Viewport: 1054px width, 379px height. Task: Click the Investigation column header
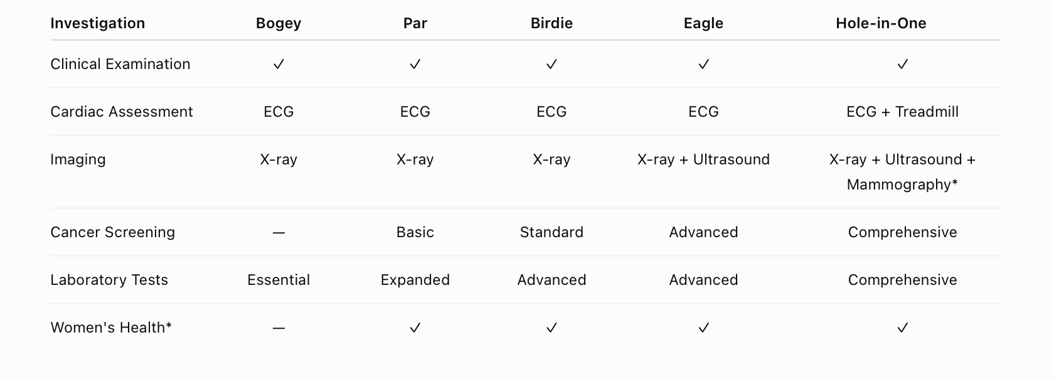98,23
